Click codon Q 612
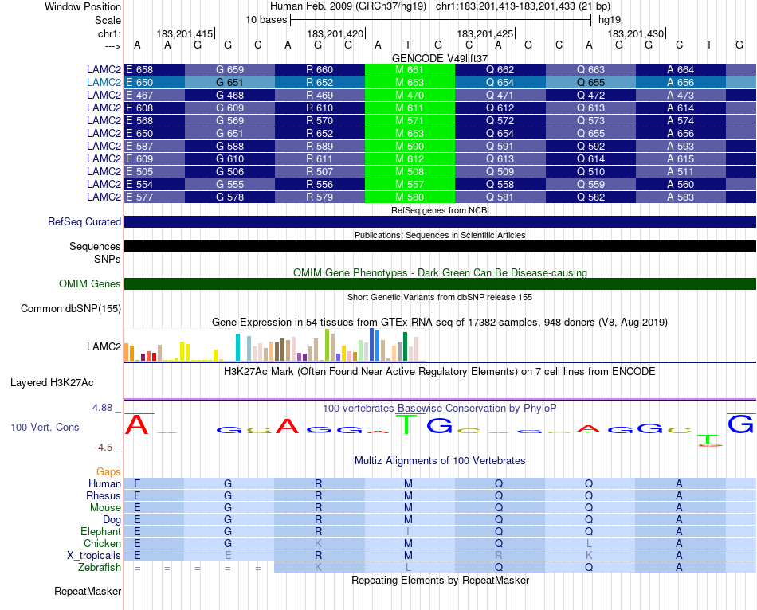Image resolution: width=757 pixels, height=610 pixels. click(x=500, y=108)
